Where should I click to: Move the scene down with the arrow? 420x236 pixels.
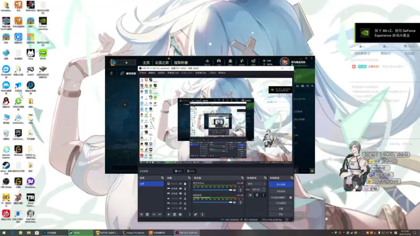(x=160, y=214)
